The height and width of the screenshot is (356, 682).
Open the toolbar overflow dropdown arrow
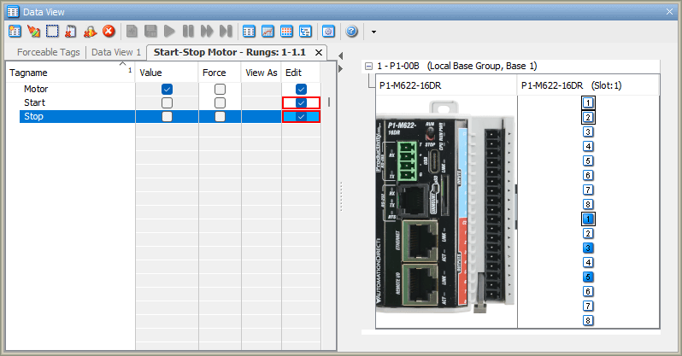click(373, 32)
